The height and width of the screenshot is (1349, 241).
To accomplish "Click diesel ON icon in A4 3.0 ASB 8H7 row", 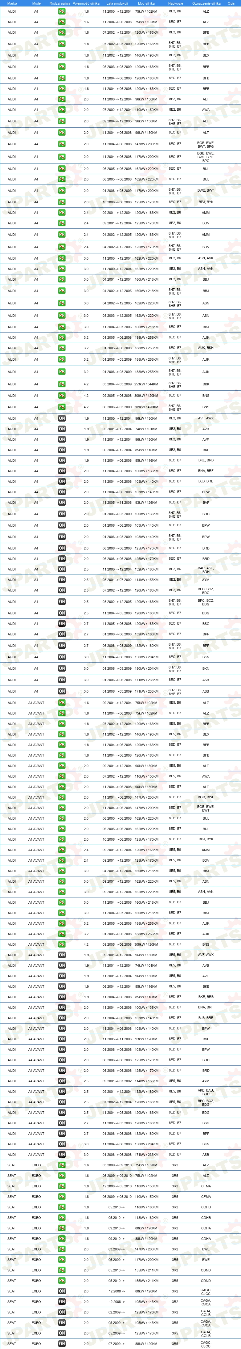I will click(x=62, y=691).
